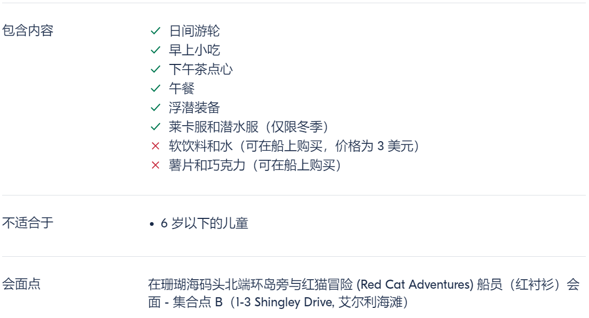
Task: Click the red X next to 薯片和巧克力
Action: coord(155,165)
